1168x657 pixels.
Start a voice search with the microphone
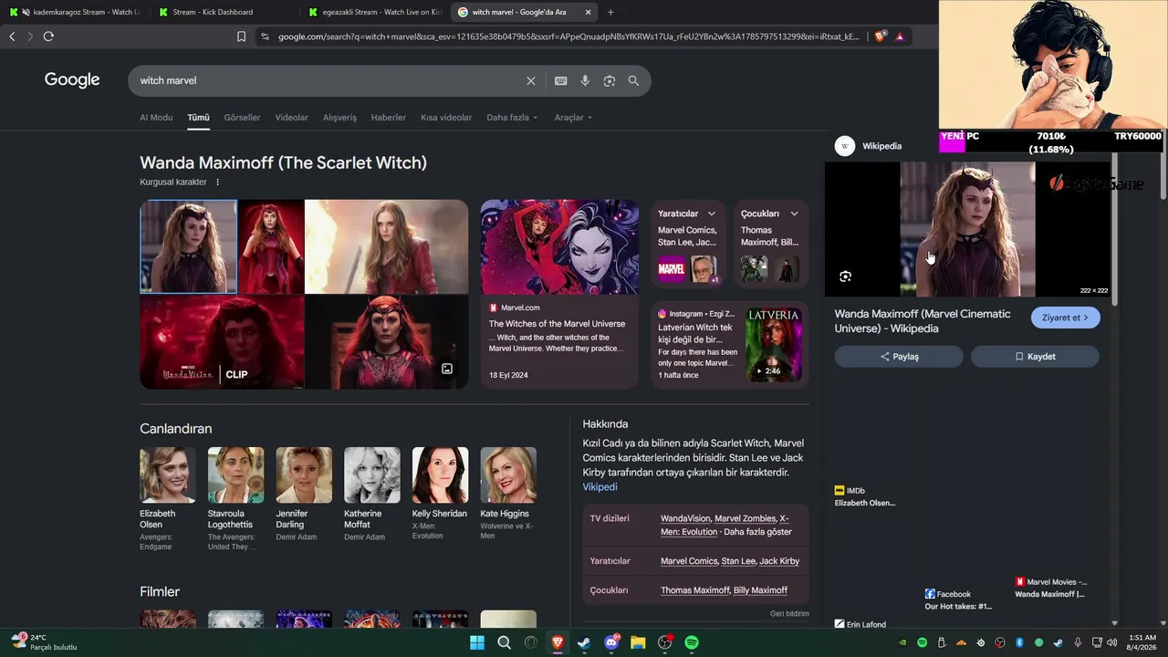click(x=585, y=80)
